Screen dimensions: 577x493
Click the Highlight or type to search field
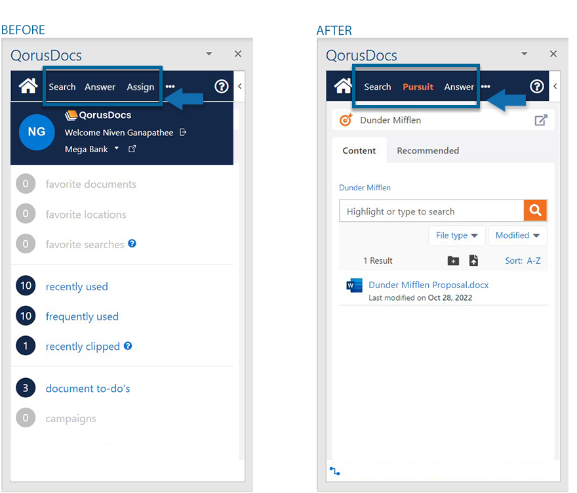click(x=431, y=211)
